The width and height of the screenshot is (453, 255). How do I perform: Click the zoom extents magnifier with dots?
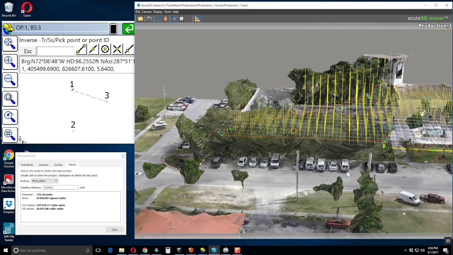10,44
